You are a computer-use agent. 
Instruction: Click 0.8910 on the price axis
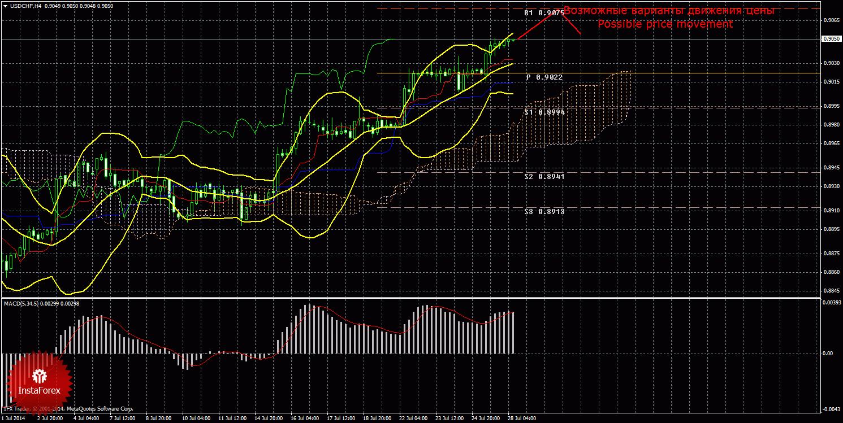(x=831, y=210)
